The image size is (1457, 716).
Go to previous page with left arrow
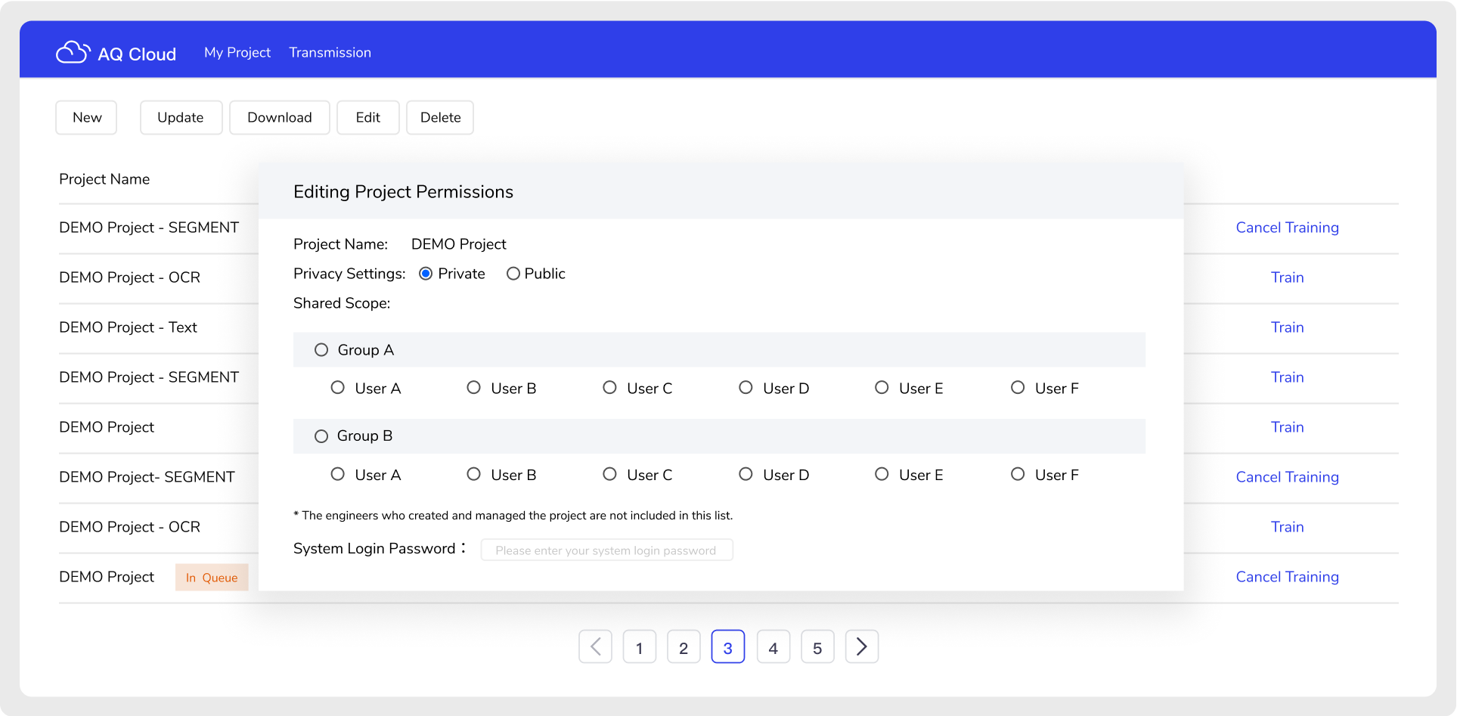595,647
